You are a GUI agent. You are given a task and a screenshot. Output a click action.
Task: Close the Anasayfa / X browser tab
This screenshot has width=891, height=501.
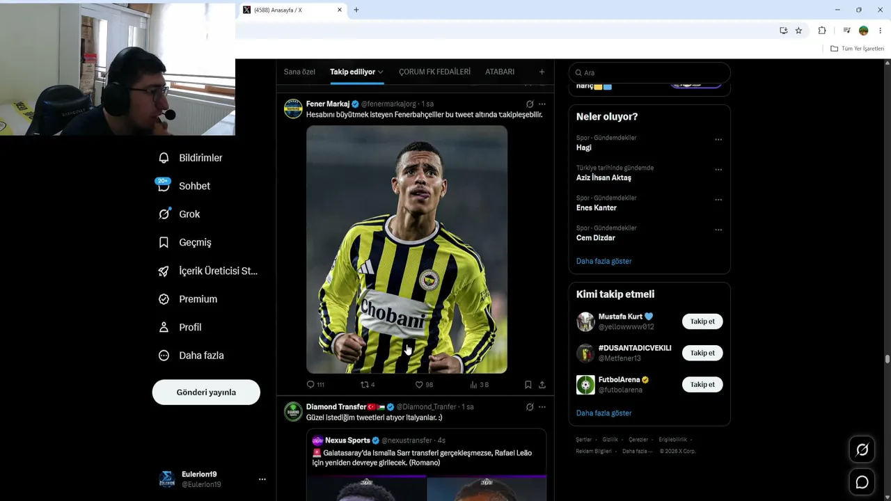pyautogui.click(x=340, y=10)
